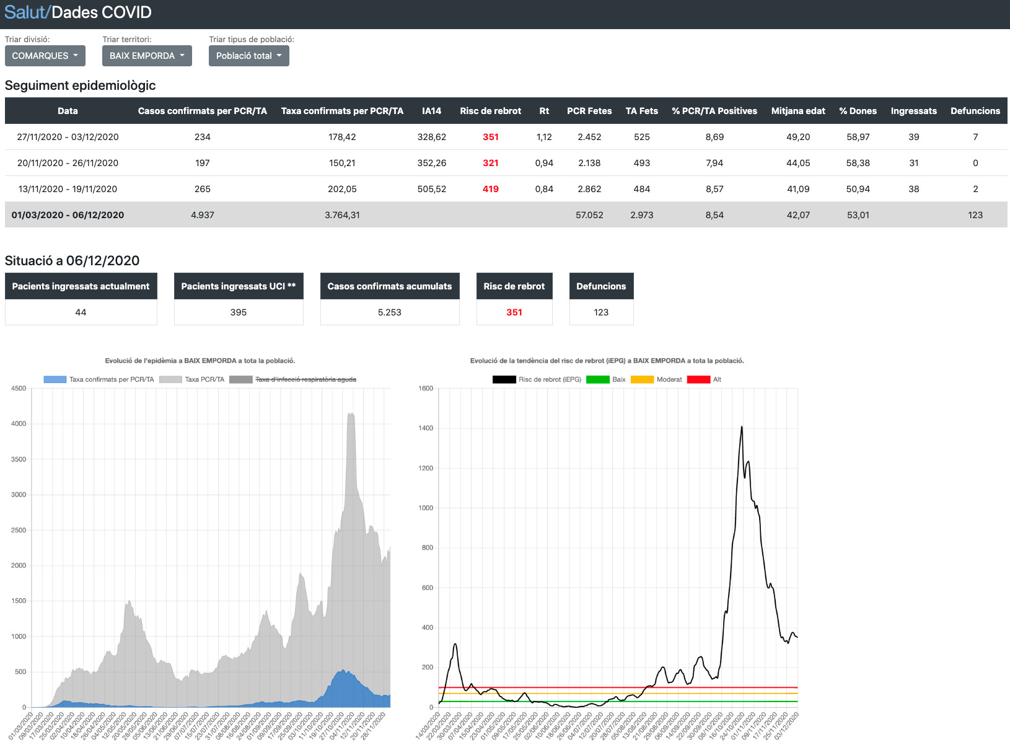The image size is (1010, 748).
Task: Click the Risc de rebrot situation card header
Action: [x=514, y=286]
